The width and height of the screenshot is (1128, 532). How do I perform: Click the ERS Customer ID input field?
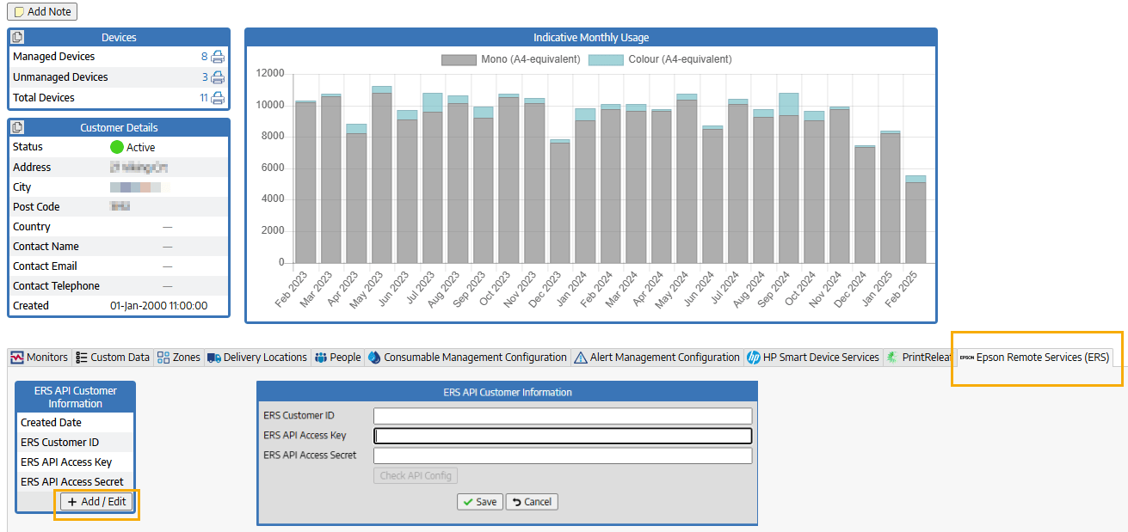click(563, 416)
